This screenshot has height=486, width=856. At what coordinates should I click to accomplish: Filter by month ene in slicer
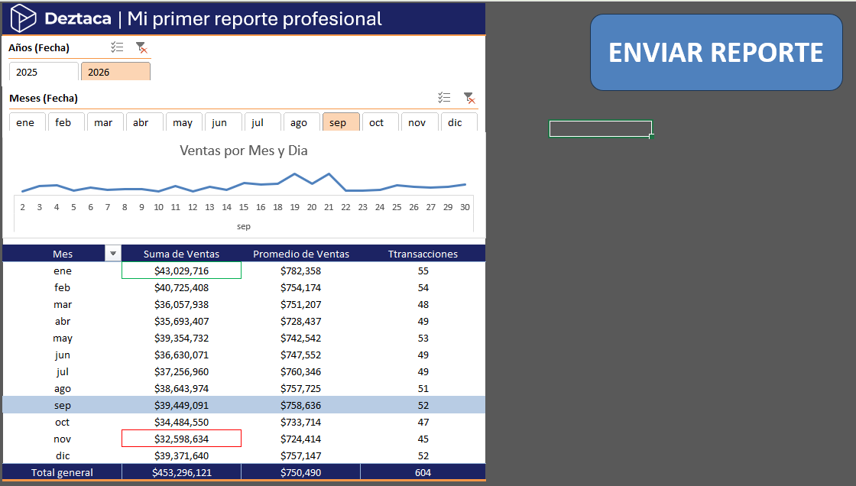[x=28, y=122]
